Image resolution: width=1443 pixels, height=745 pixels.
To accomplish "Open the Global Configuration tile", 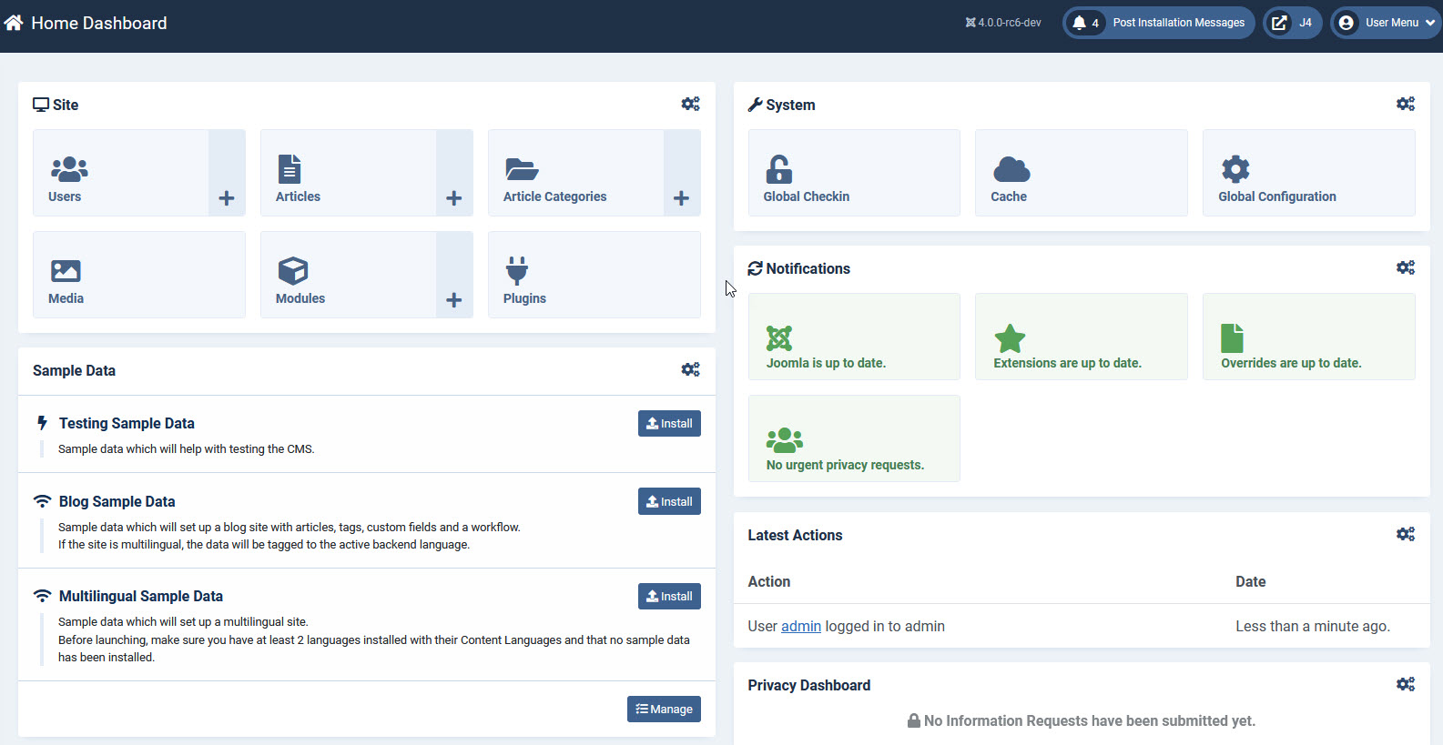I will pyautogui.click(x=1309, y=173).
